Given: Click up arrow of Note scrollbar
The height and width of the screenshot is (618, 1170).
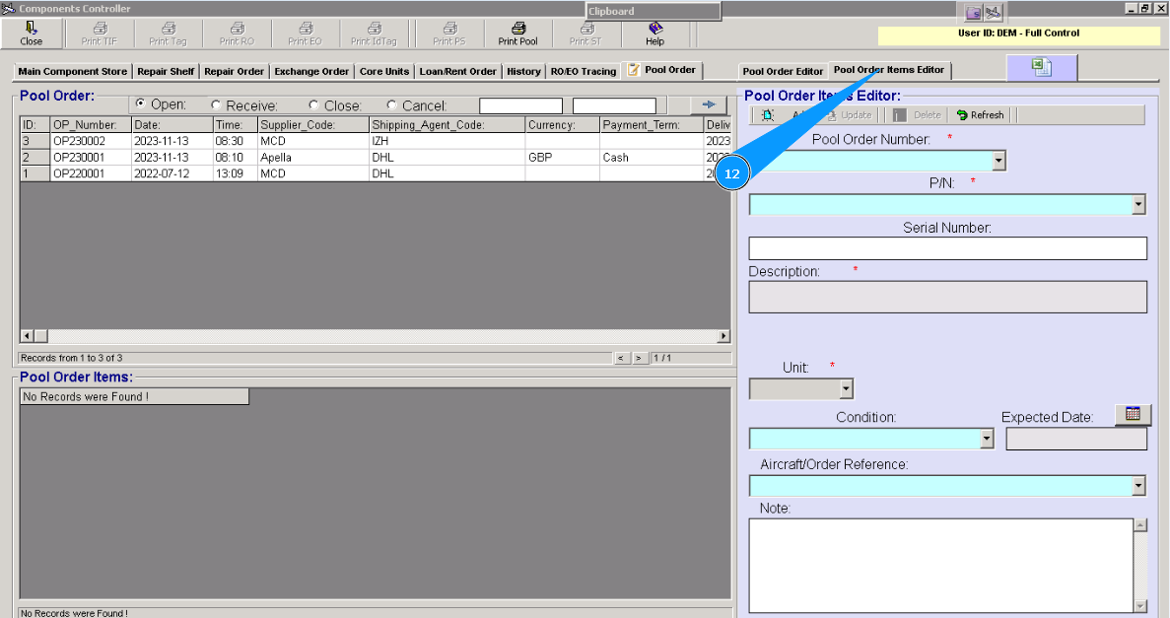Looking at the screenshot, I should [x=1140, y=525].
